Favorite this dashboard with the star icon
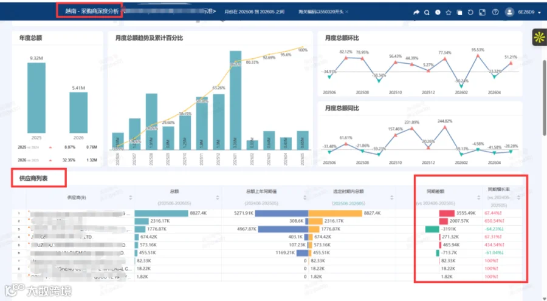Viewport: 547px width, 301px height. 449,12
